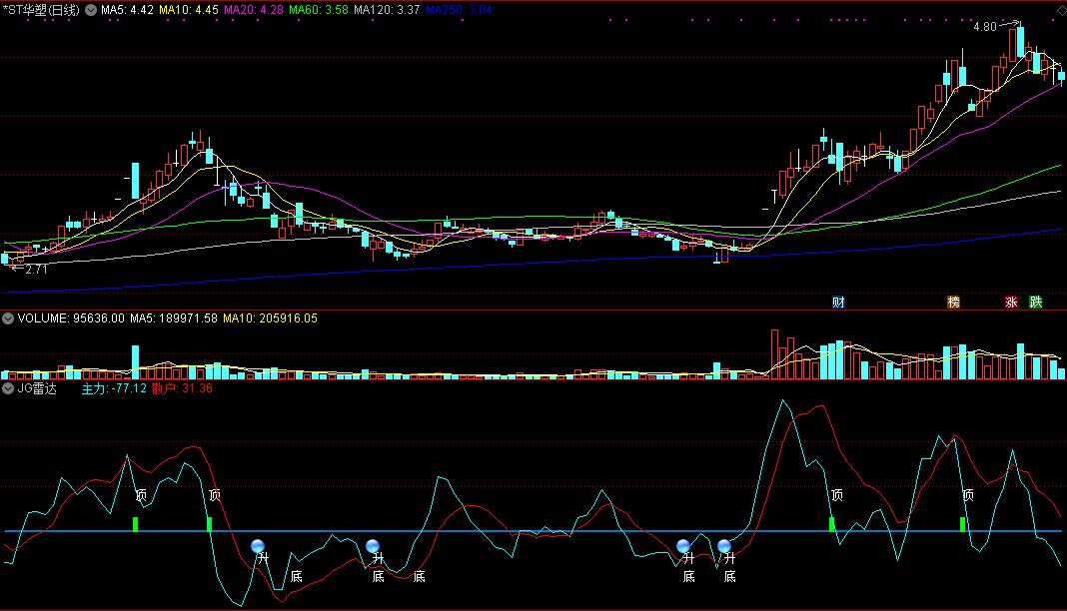
Task: Click the rightmost 顶 signal marker
Action: [x=968, y=495]
